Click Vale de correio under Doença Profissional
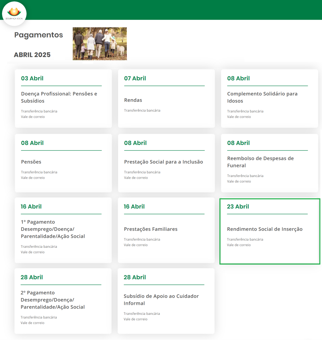322x341 pixels. (x=33, y=117)
